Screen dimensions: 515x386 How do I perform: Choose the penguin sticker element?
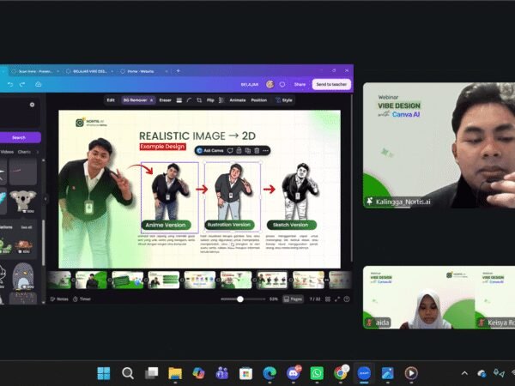[22, 276]
